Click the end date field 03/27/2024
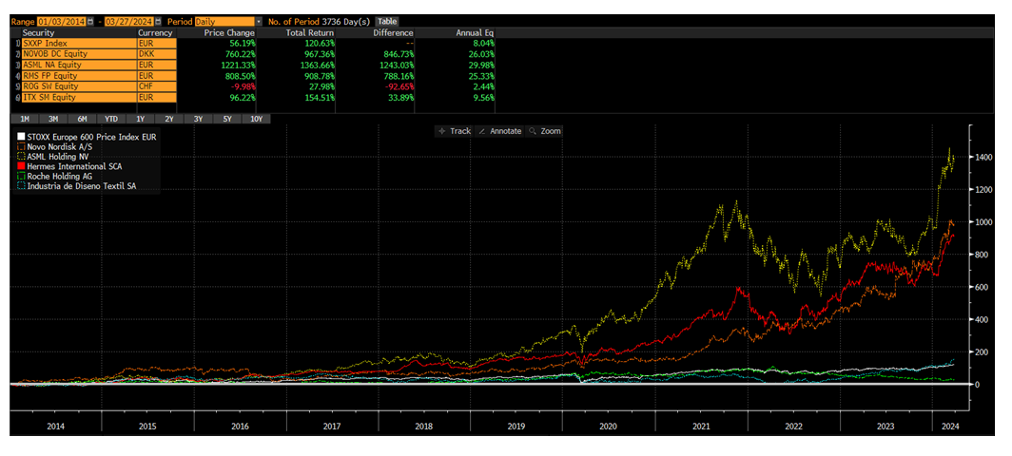Viewport: 1012px width, 456px height. (x=126, y=21)
